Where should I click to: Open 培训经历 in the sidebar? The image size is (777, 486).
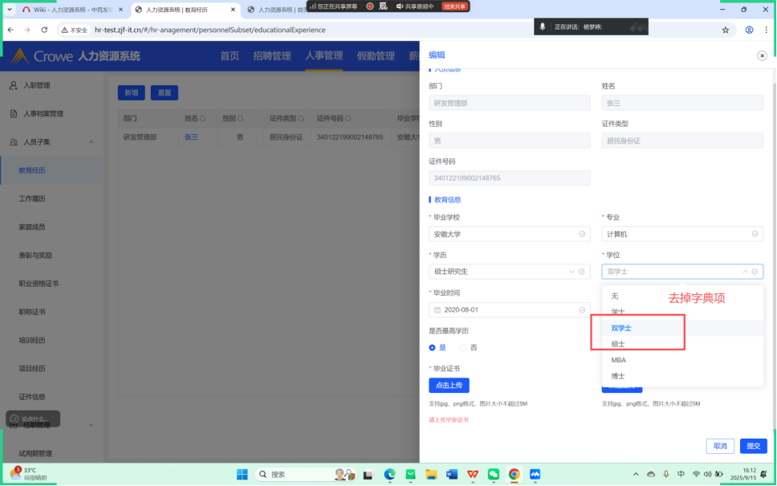(x=32, y=341)
